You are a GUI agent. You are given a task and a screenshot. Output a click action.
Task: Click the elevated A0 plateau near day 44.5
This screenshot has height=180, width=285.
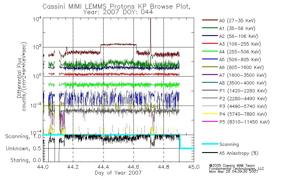[x=118, y=44]
